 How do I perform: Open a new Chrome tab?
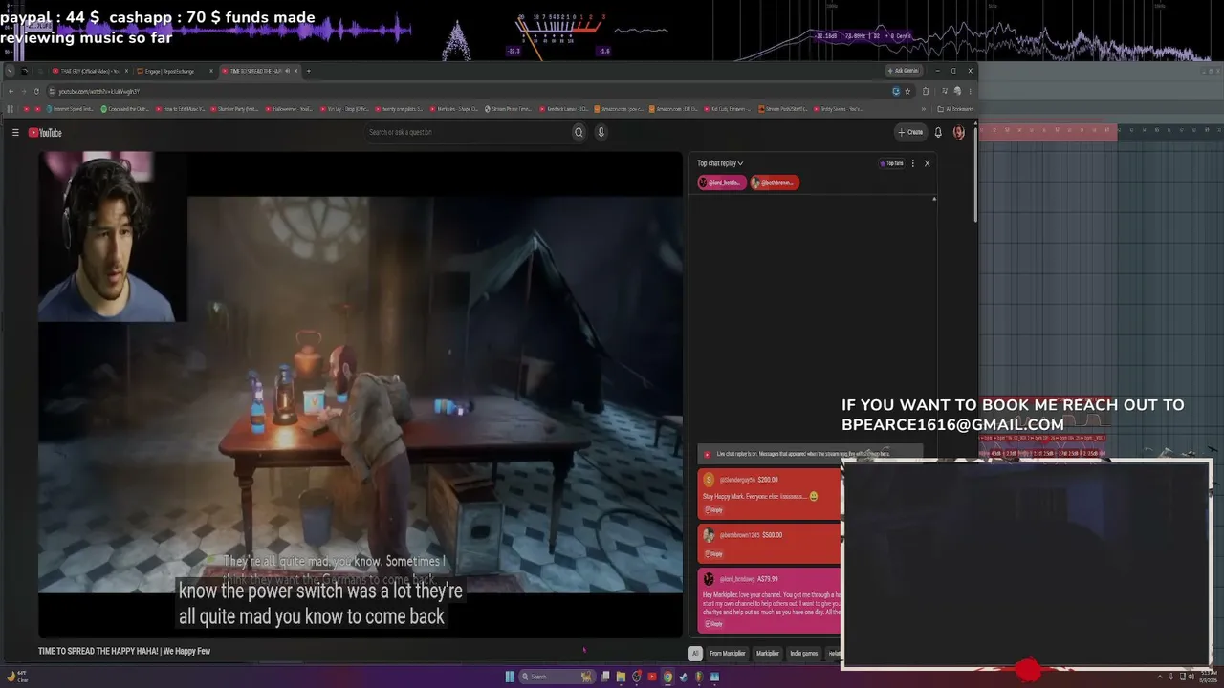pyautogui.click(x=308, y=71)
